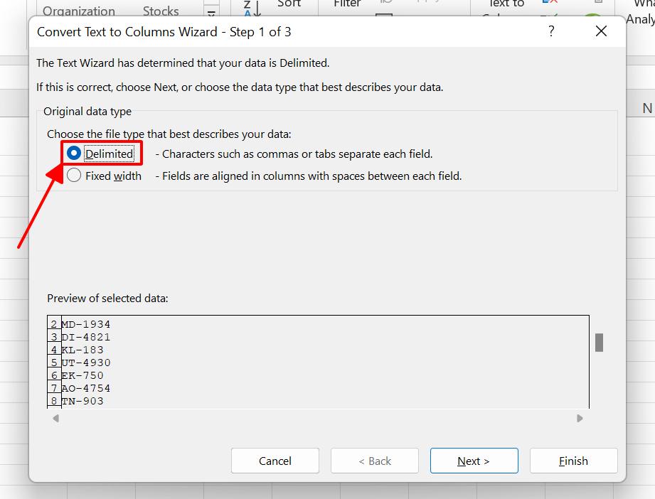Select preview row EK-750
This screenshot has width=655, height=499.
[x=82, y=375]
